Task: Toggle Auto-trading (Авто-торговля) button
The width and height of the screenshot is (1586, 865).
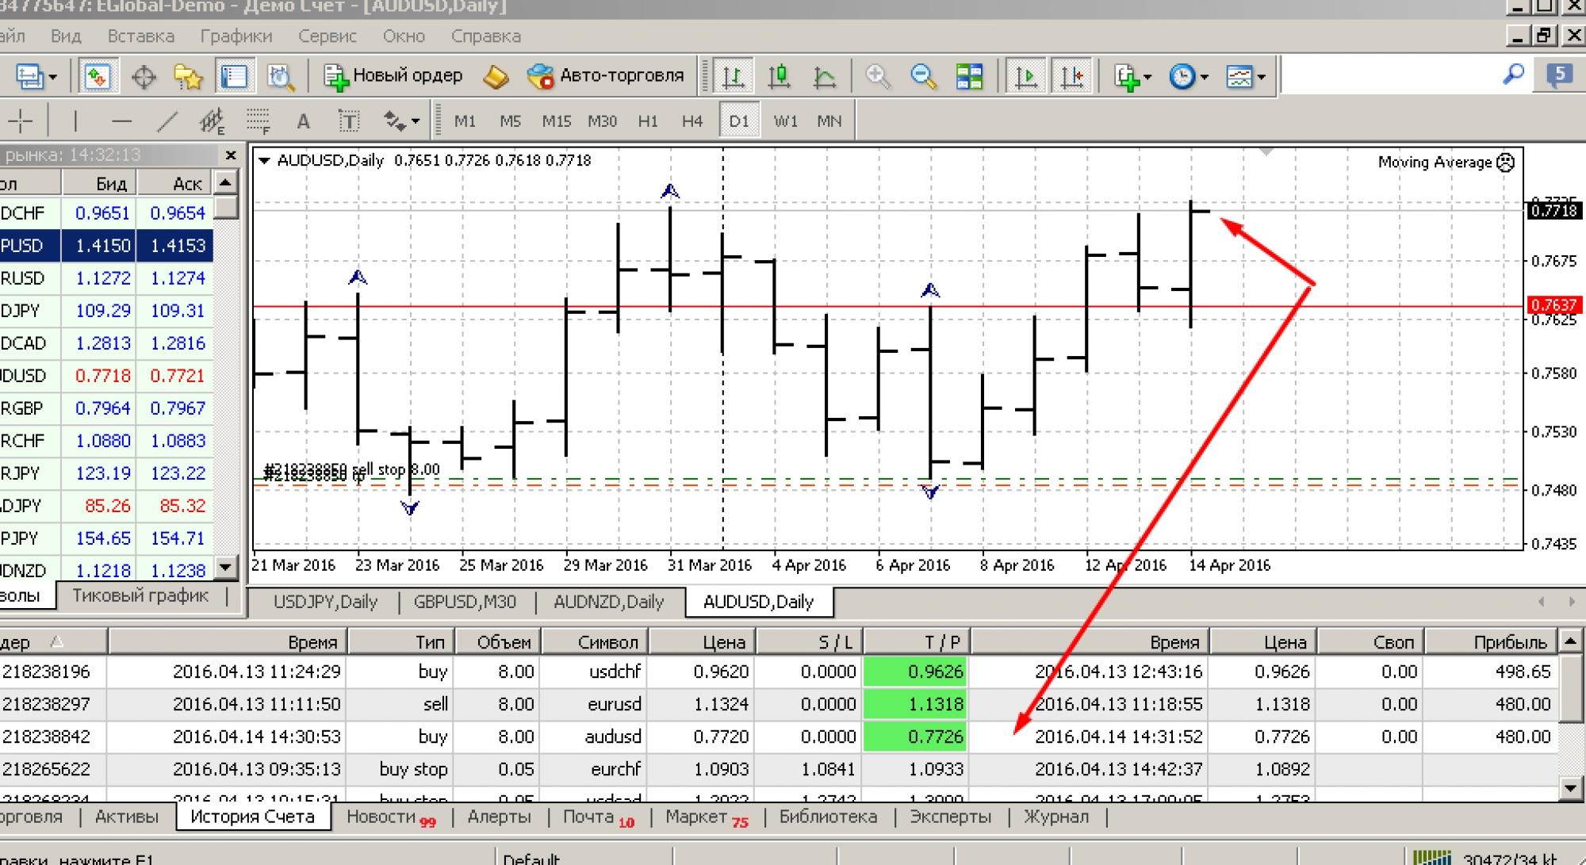Action: [606, 76]
